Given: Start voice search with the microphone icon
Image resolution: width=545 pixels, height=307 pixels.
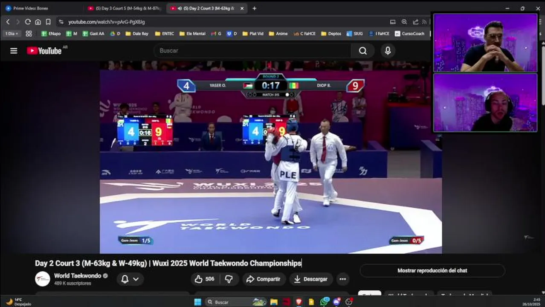Looking at the screenshot, I should [388, 51].
